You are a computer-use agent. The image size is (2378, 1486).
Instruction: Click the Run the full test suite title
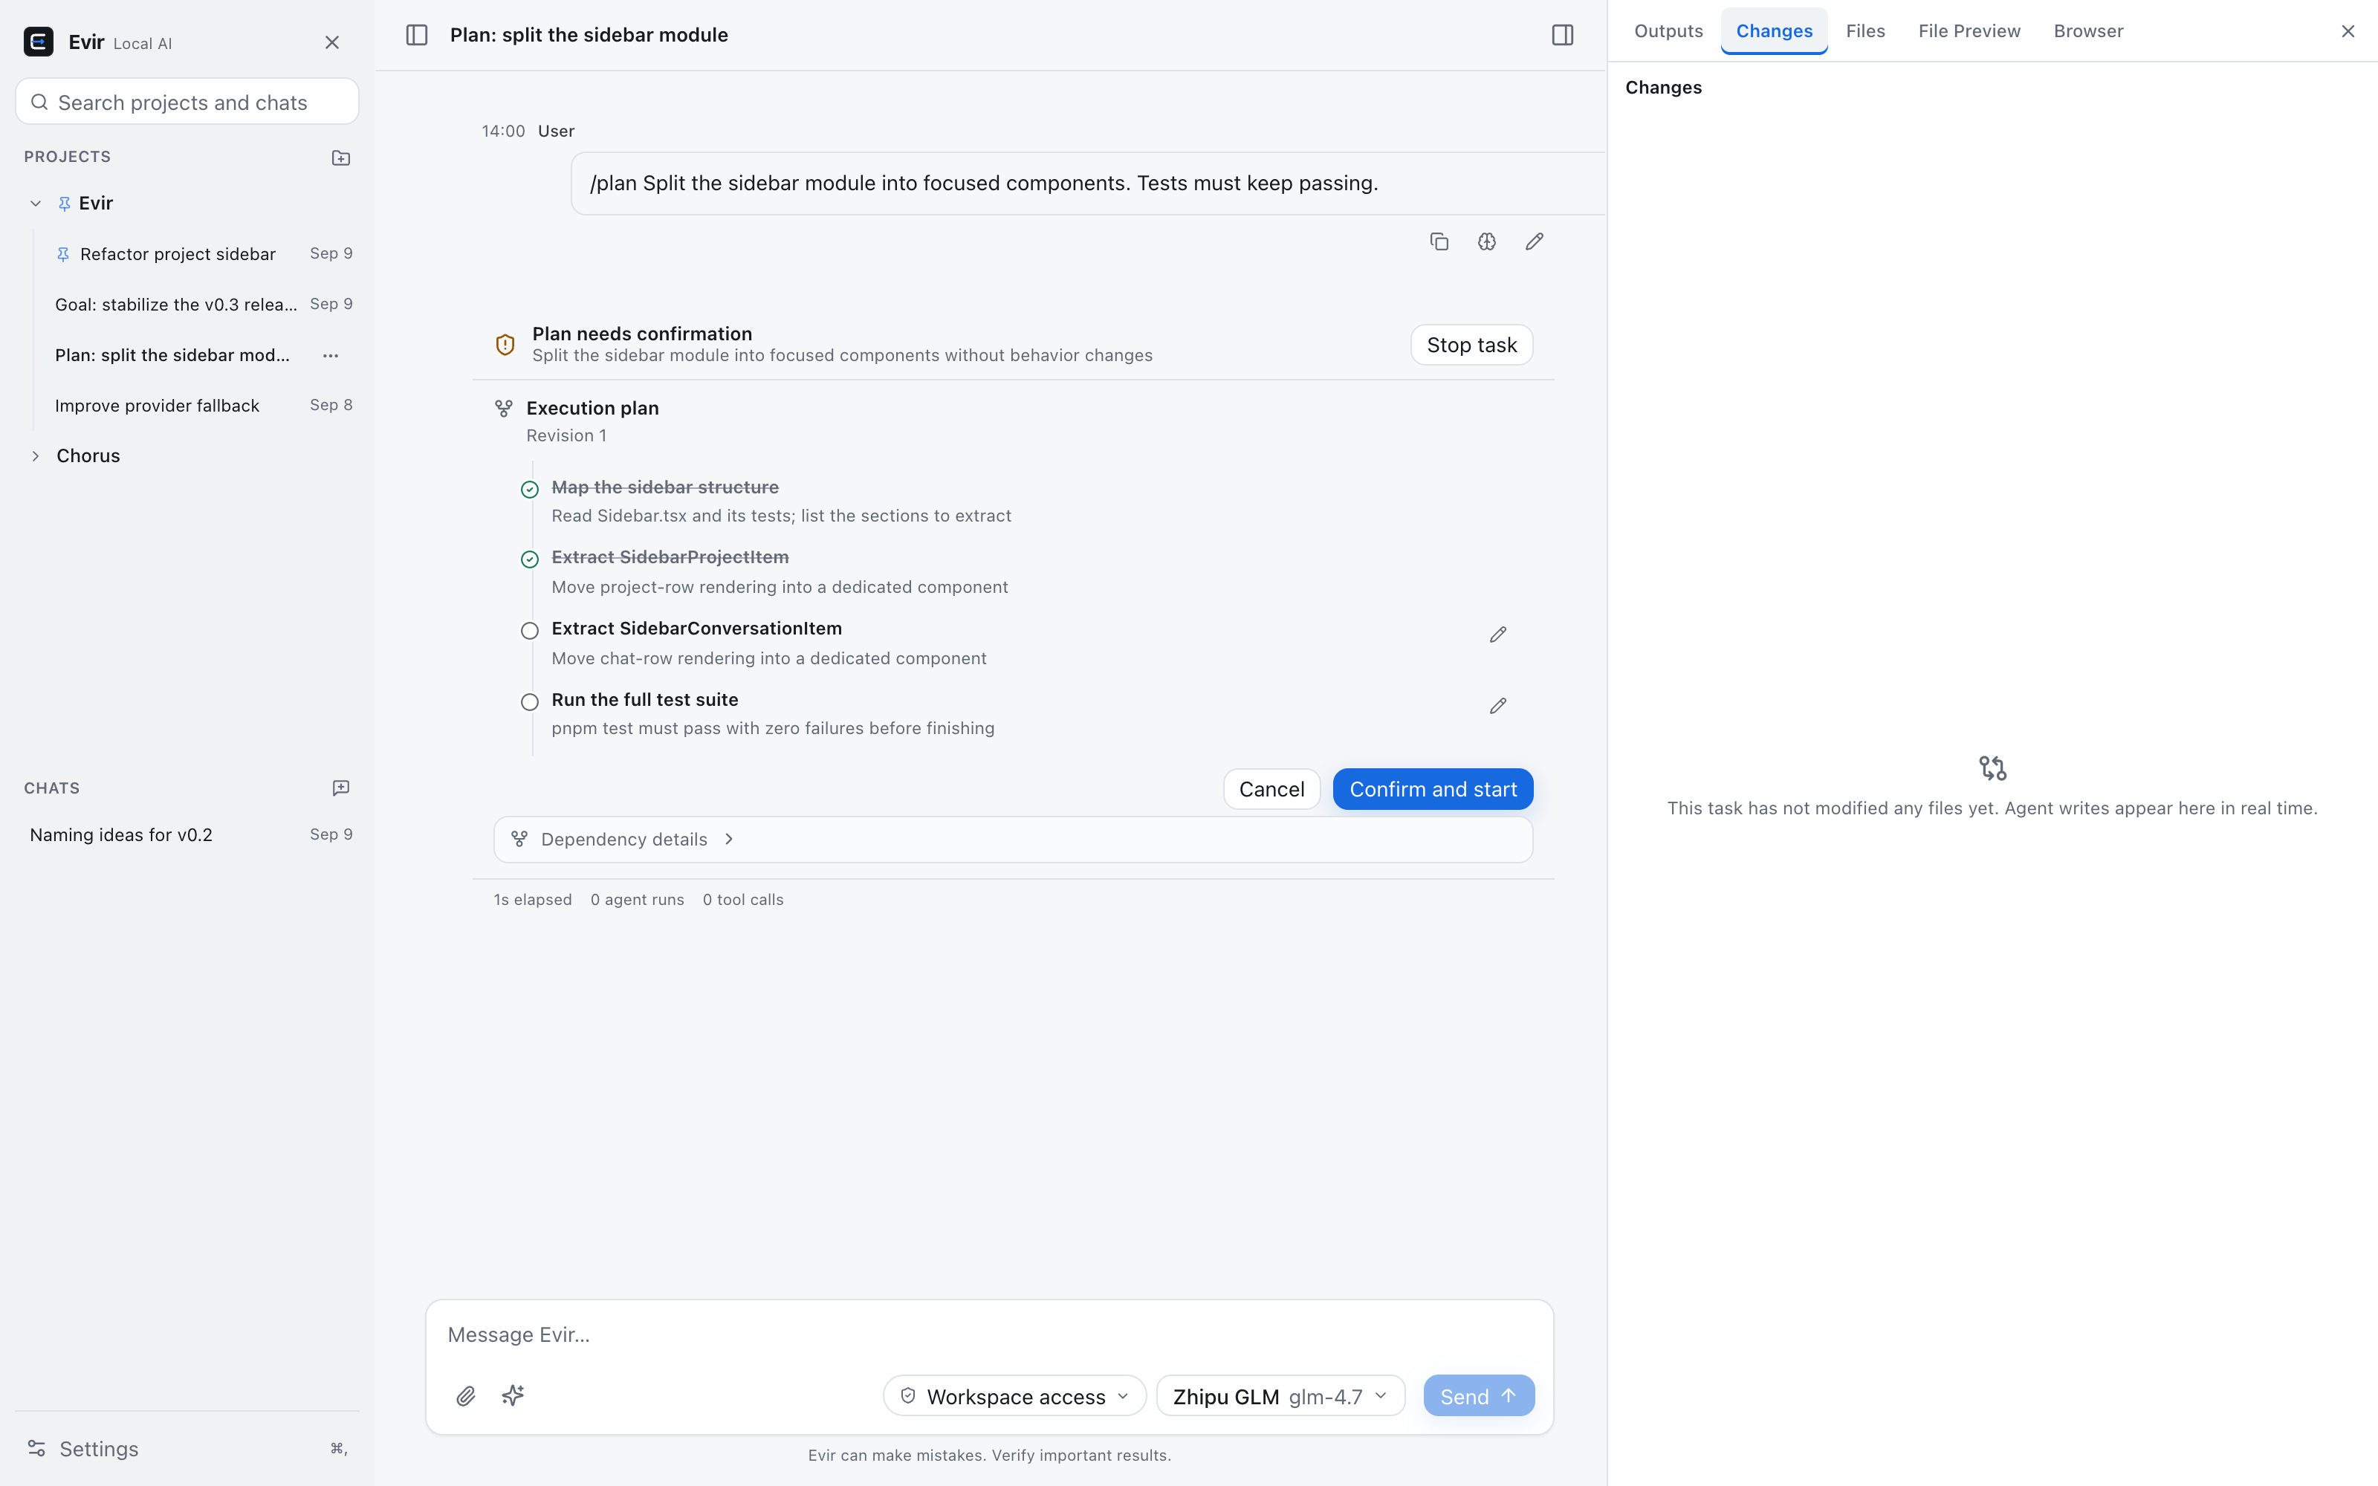(x=644, y=700)
